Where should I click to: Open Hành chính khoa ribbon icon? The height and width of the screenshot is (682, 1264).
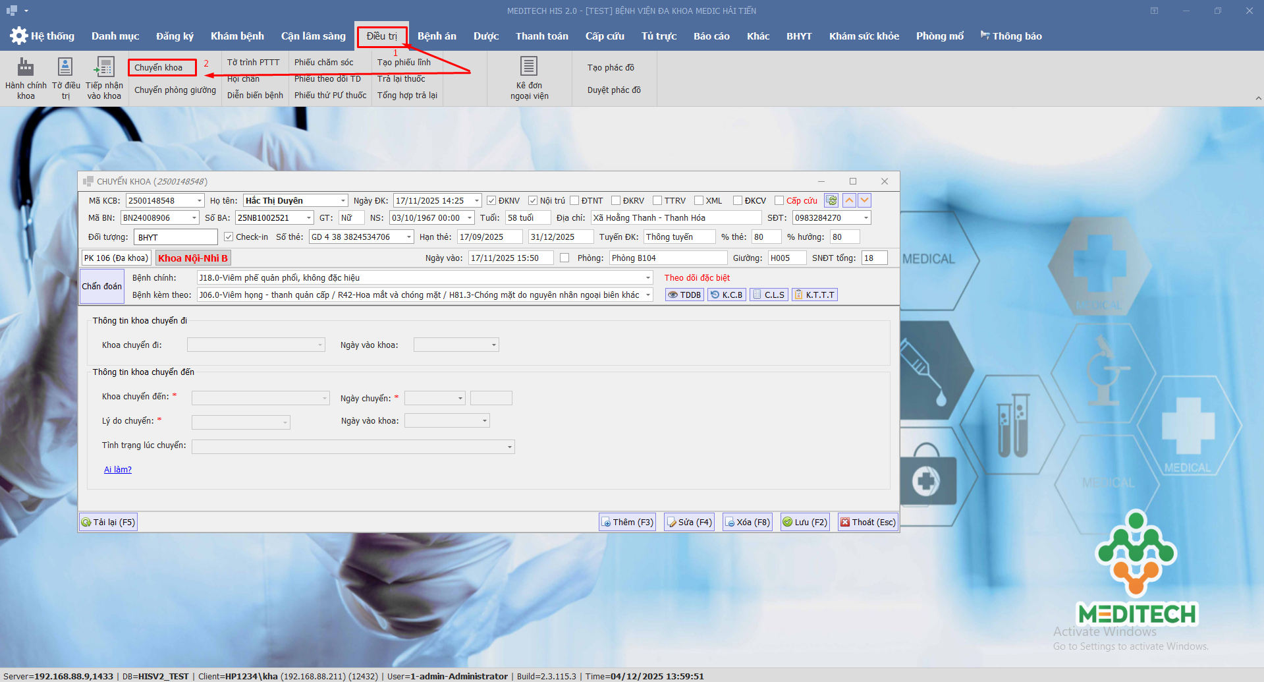pos(26,68)
